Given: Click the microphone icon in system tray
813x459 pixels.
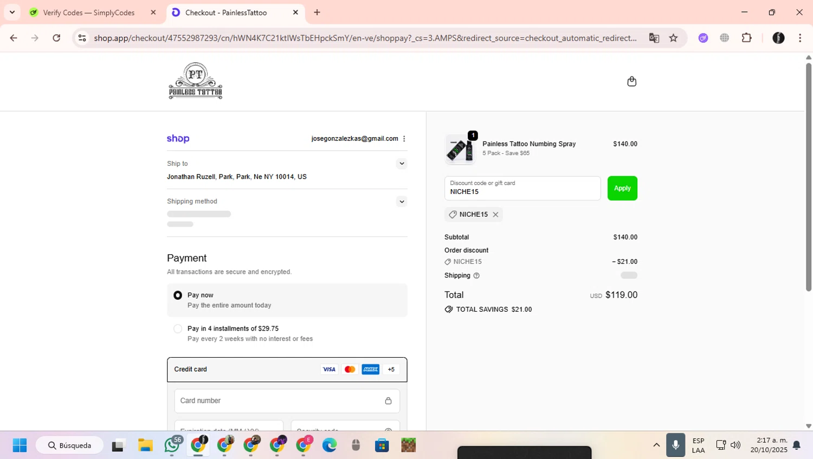Looking at the screenshot, I should click(x=675, y=445).
